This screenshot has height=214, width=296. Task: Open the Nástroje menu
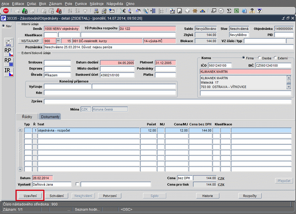coord(97,4)
